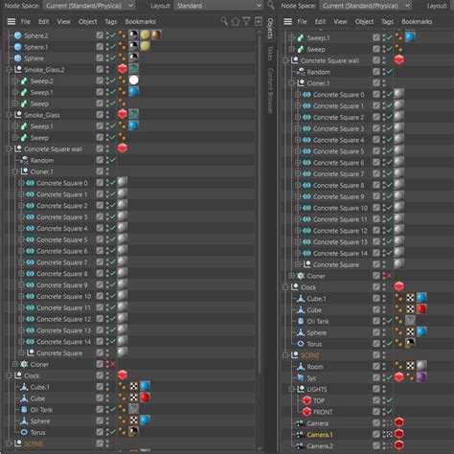Toggle visibility dots for Smoke_Glass in left panel
Viewport: 454px width, 454px height.
tap(107, 115)
